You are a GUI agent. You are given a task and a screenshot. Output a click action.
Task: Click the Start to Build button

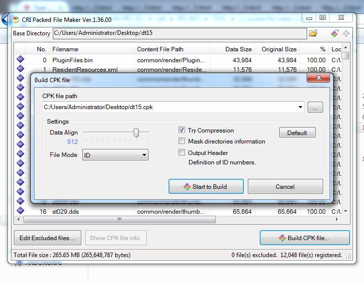pyautogui.click(x=206, y=186)
